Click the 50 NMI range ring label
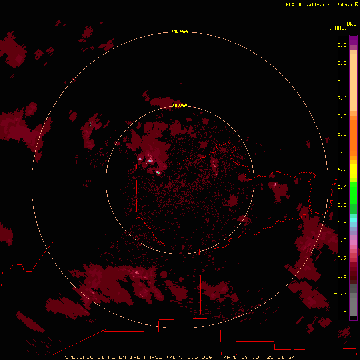 pos(180,106)
